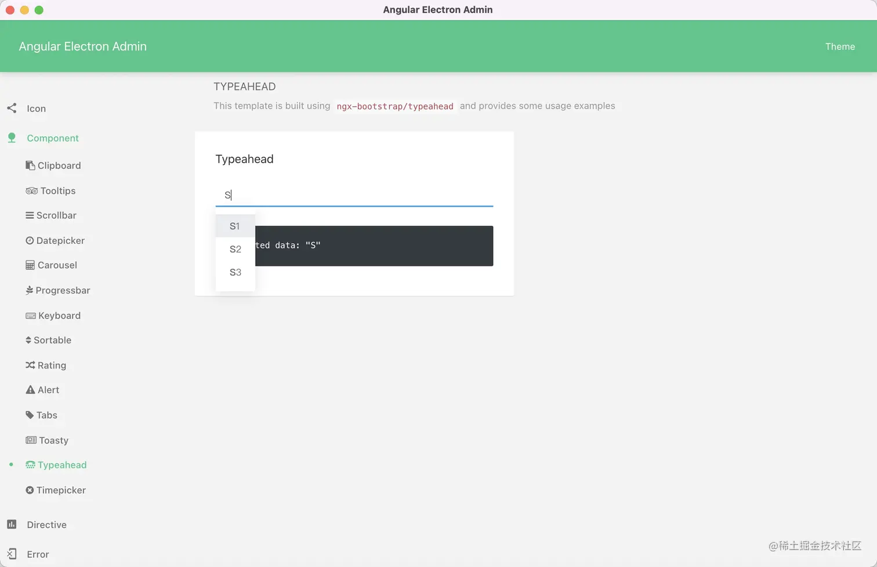
Task: Click the Component section icon
Action: click(12, 138)
